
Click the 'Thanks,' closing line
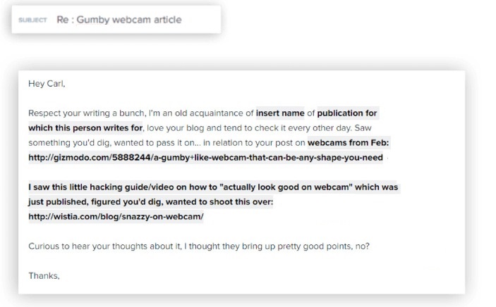[x=44, y=276]
